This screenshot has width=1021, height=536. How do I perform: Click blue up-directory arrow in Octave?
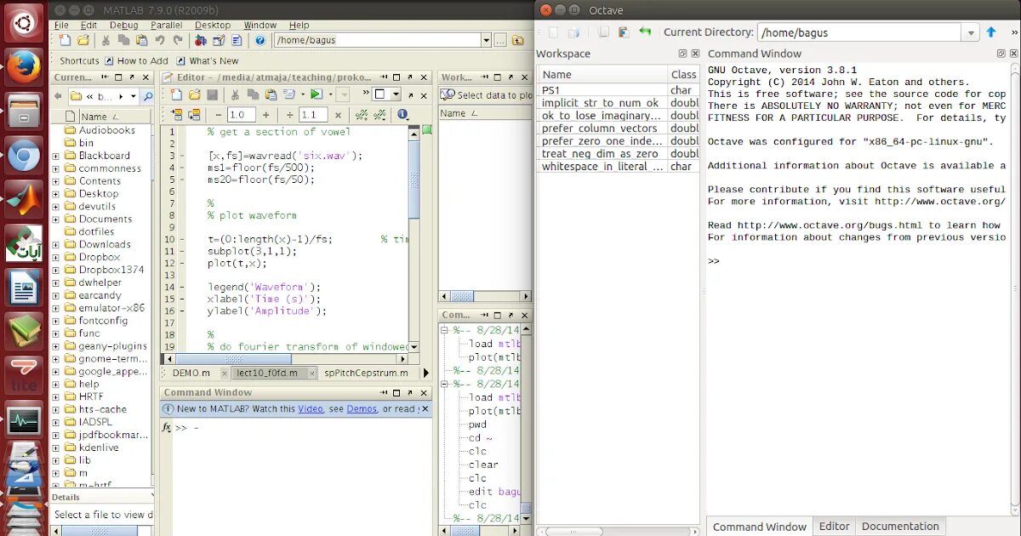[x=990, y=32]
